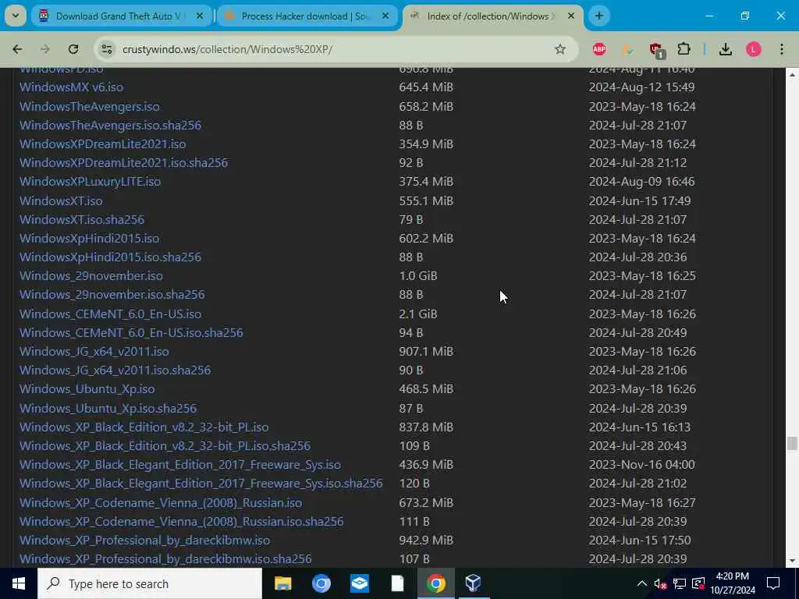Open the tab search dropdown arrow
The height and width of the screenshot is (599, 799).
click(x=16, y=16)
